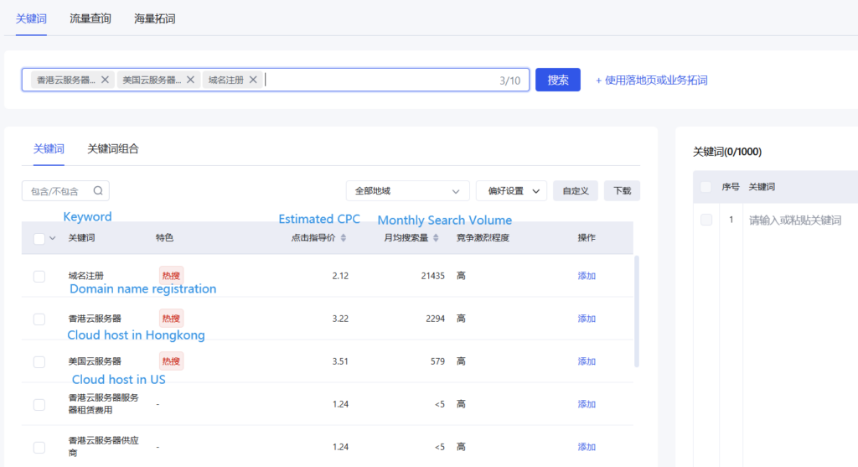Click 添加 for 香港云服务器供应商

tap(587, 447)
